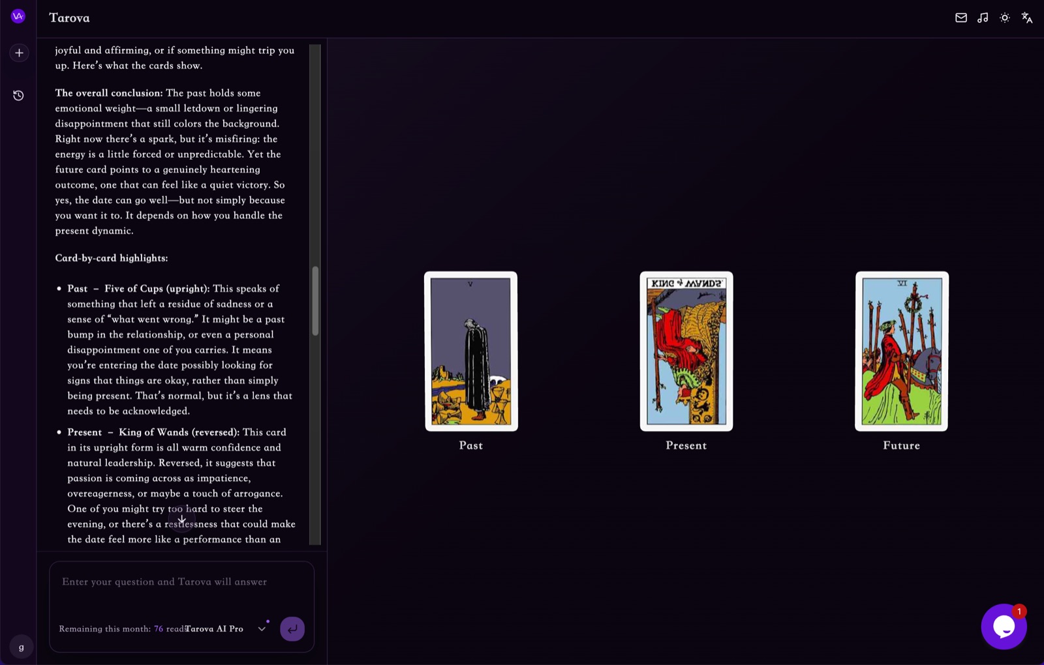Click 'Remaining this month: 76' text
The height and width of the screenshot is (665, 1044).
(111, 629)
